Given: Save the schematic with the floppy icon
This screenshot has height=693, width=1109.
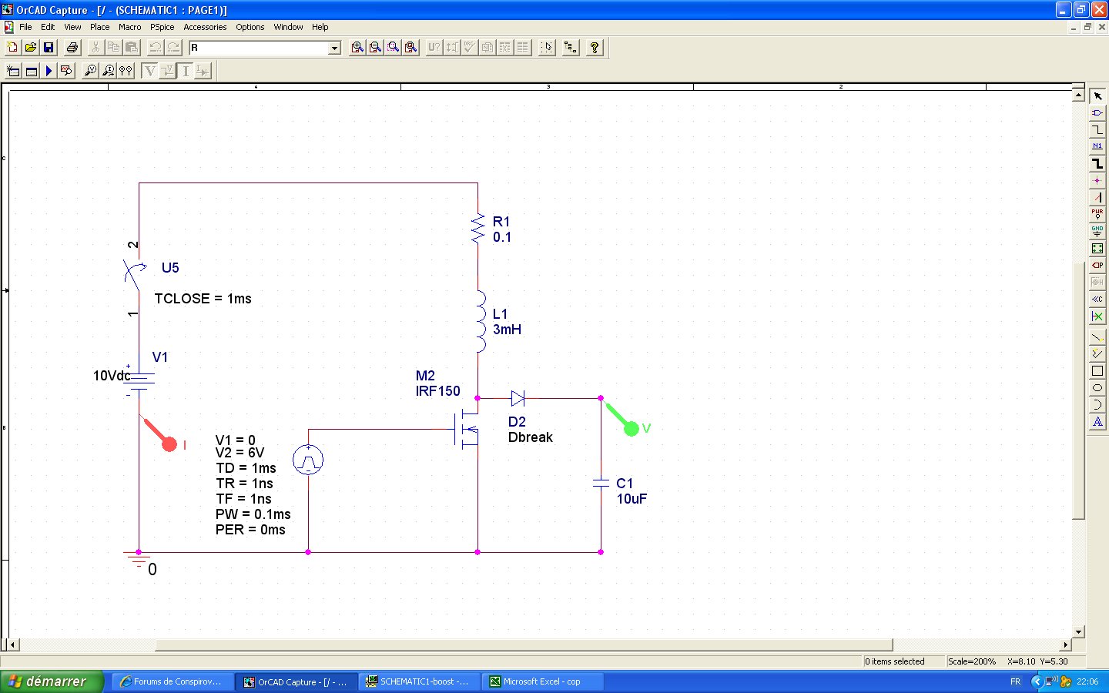Looking at the screenshot, I should tap(49, 48).
